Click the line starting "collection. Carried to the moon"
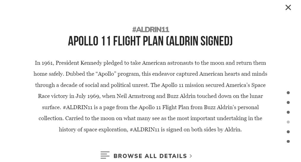 (x=150, y=118)
